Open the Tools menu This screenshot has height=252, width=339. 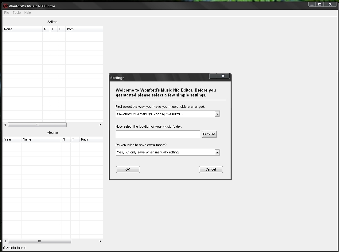[17, 13]
